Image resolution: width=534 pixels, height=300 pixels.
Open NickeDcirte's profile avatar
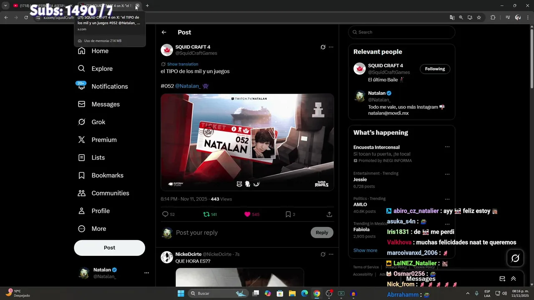click(167, 257)
